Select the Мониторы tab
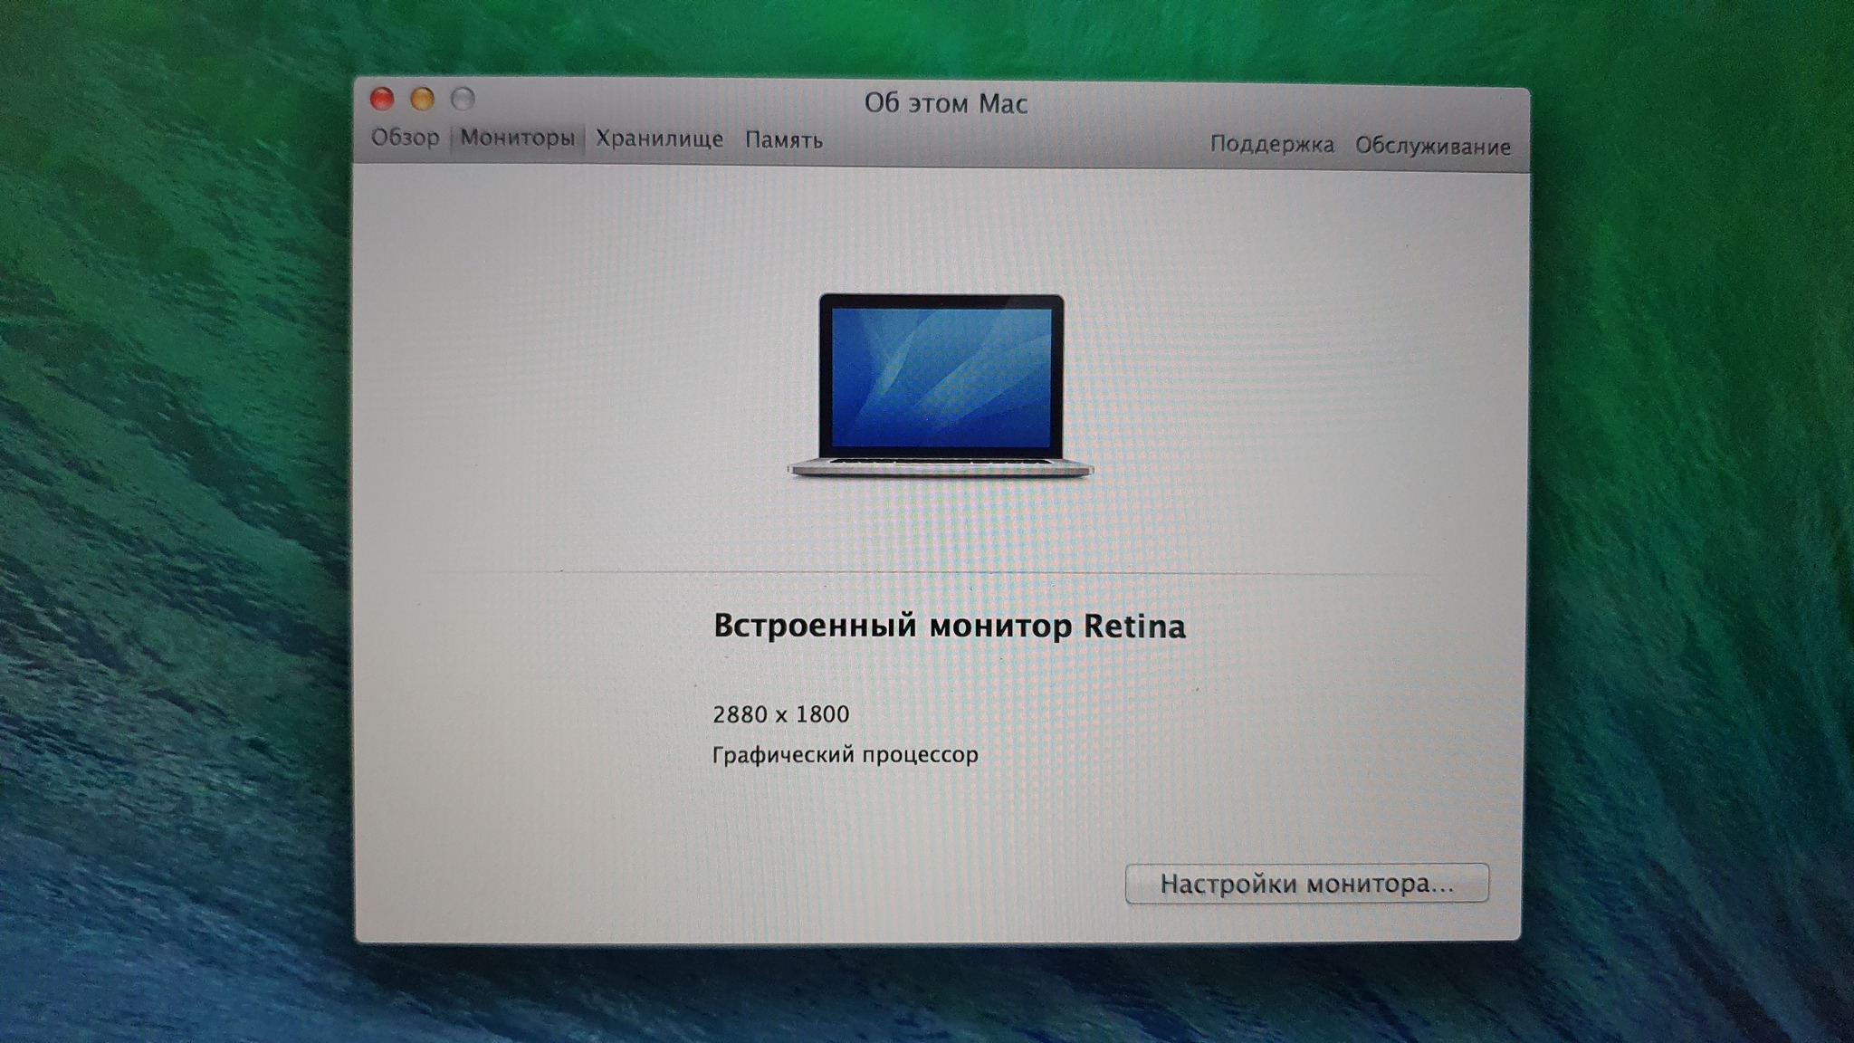The image size is (1854, 1043). point(517,139)
